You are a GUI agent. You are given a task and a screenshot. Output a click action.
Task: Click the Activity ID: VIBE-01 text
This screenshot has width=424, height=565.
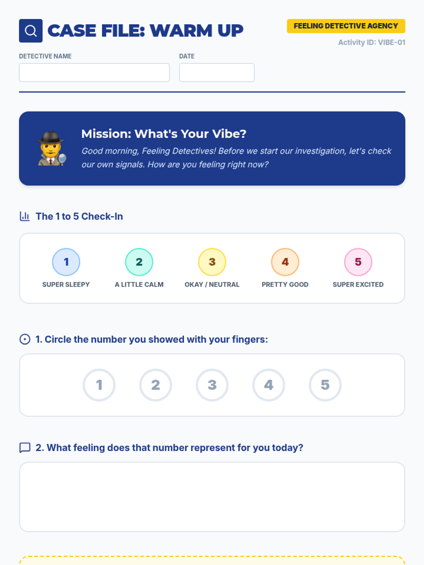tap(372, 42)
